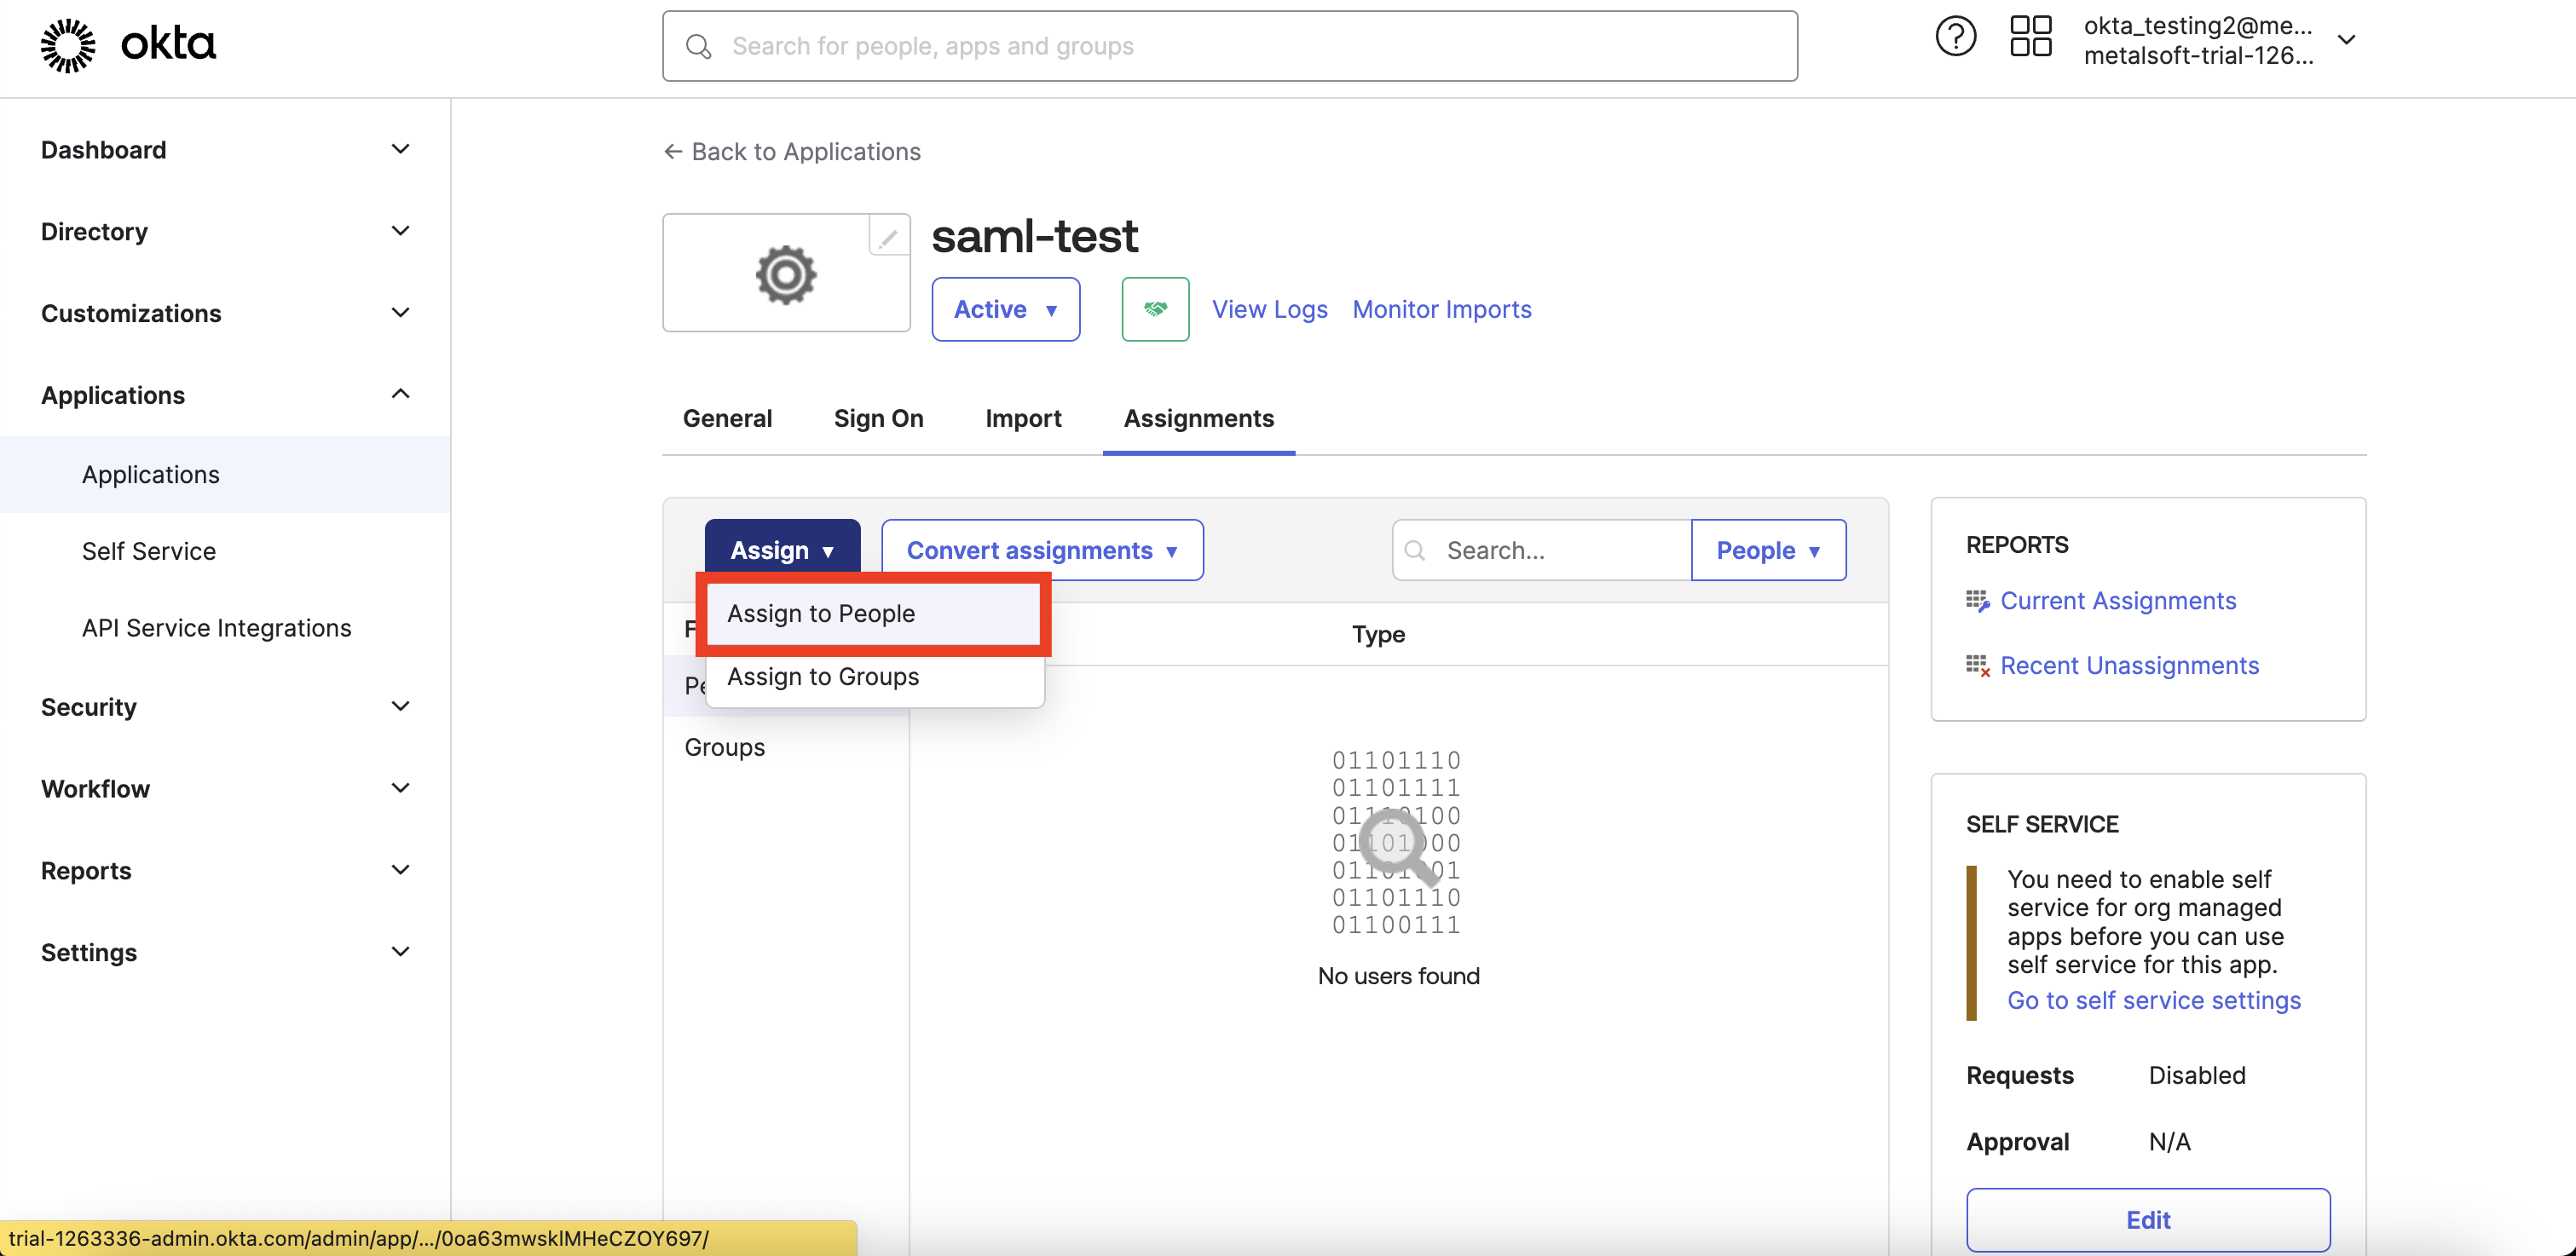Open Monitor Imports link
The height and width of the screenshot is (1256, 2576).
pos(1441,309)
